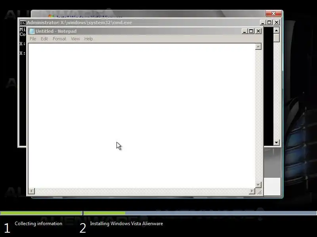Screen dimensions: 317x237
Task: Close the Untitled - Notepad window
Action: coord(258,31)
